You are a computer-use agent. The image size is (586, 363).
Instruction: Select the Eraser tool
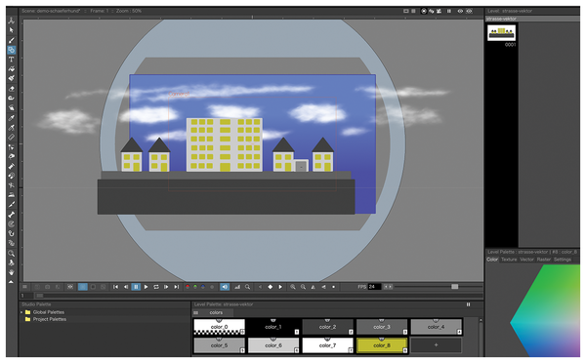click(11, 89)
